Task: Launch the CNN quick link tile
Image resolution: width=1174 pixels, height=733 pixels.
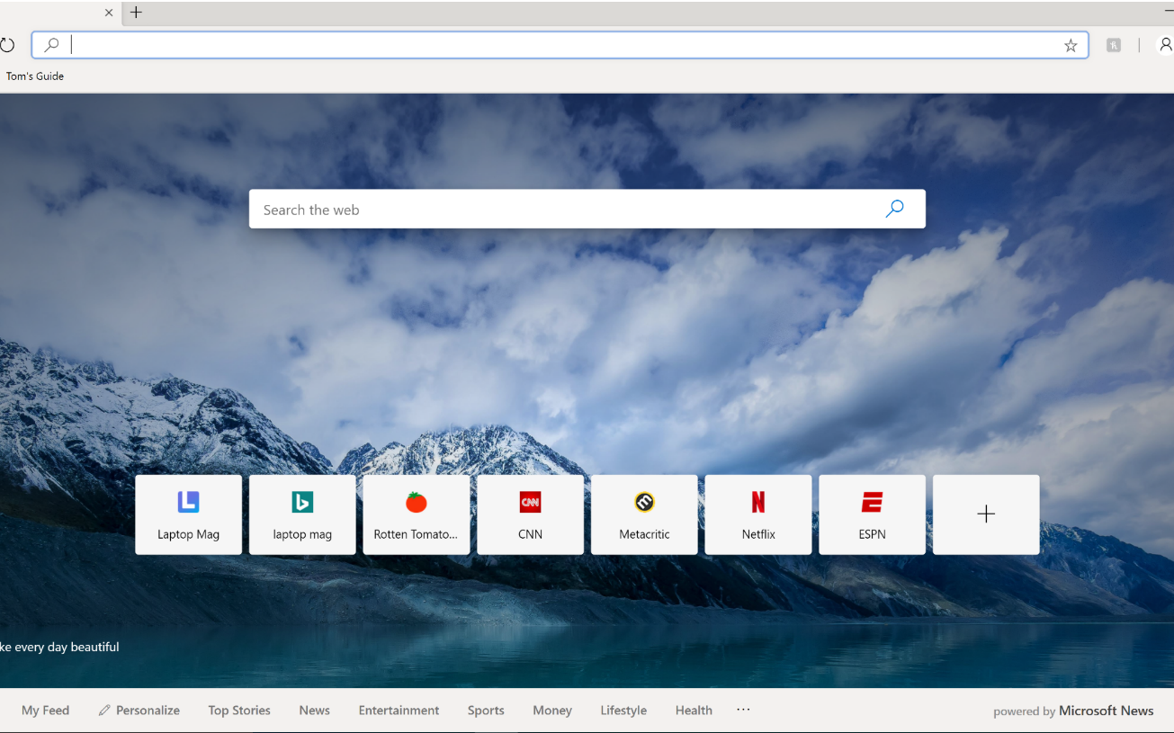Action: [530, 514]
